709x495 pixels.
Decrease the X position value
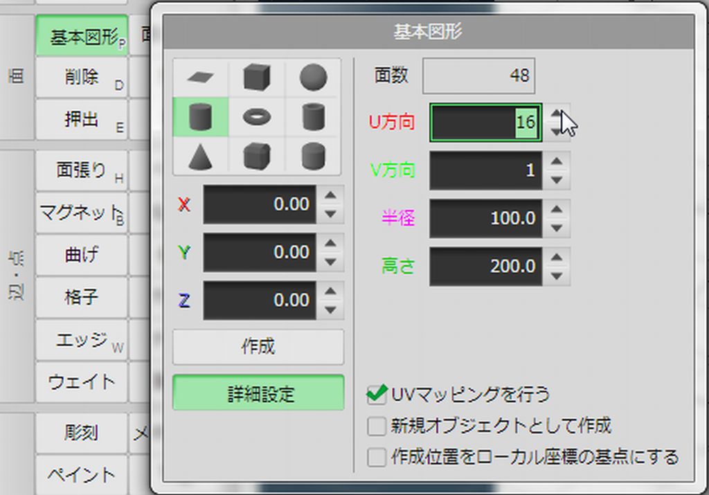330,214
